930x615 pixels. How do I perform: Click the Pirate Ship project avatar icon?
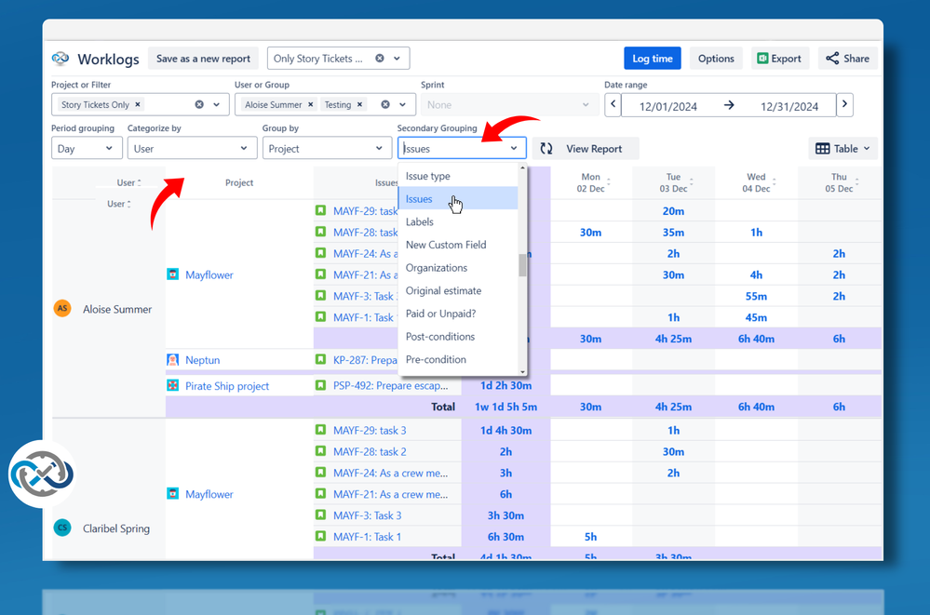pyautogui.click(x=172, y=385)
